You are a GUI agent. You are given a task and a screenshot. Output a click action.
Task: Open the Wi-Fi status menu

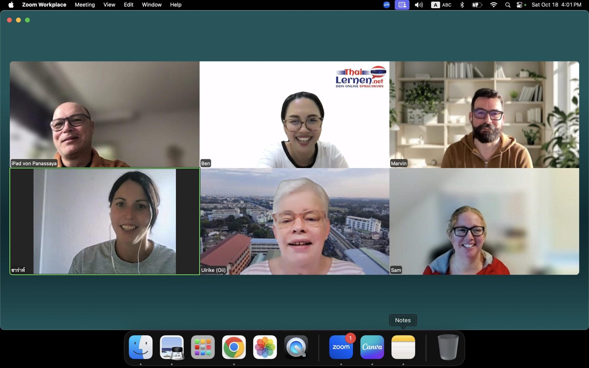[x=494, y=5]
